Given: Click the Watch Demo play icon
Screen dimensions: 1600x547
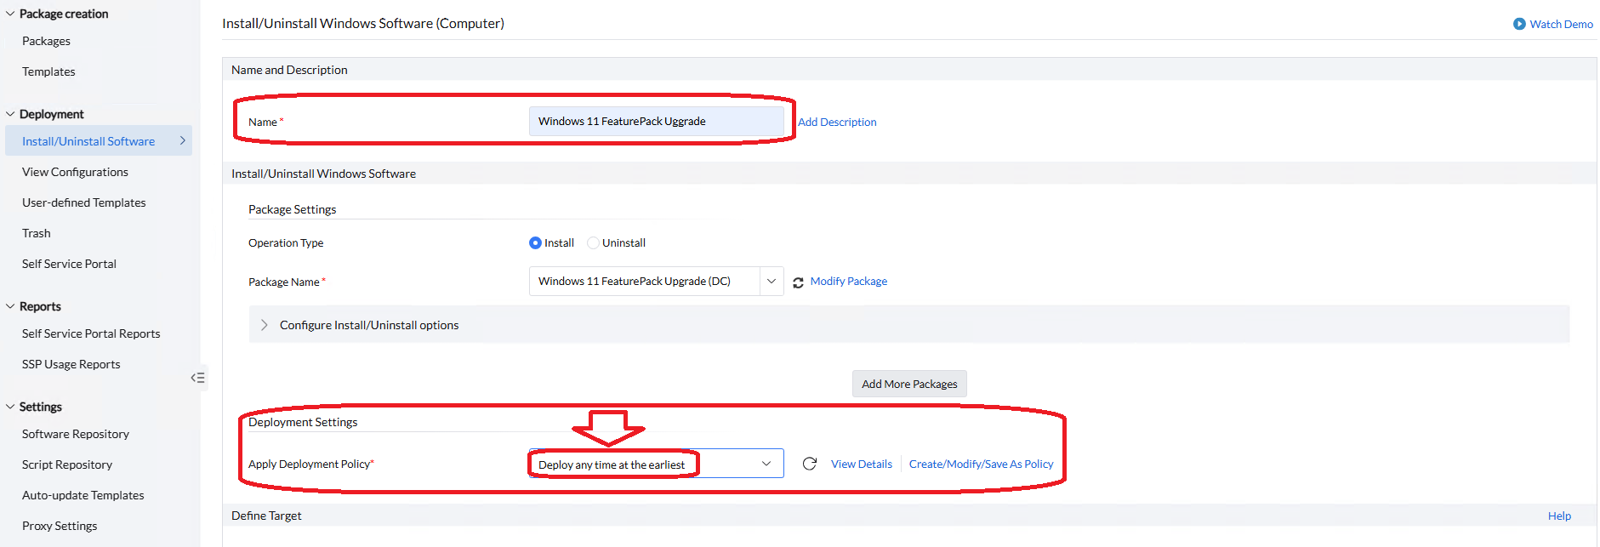Looking at the screenshot, I should click(1519, 24).
